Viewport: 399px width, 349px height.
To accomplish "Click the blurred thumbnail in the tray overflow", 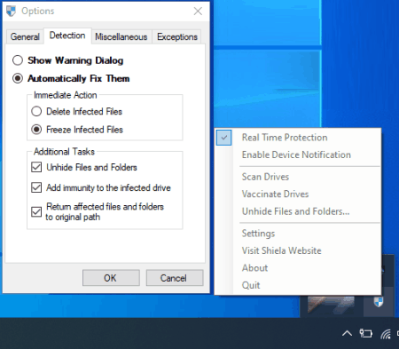I will pyautogui.click(x=331, y=305).
